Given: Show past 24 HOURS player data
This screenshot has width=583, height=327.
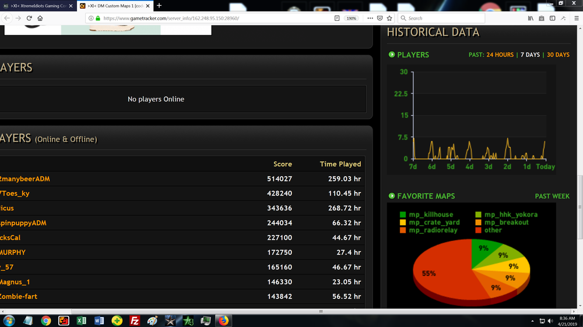Looking at the screenshot, I should click(500, 55).
